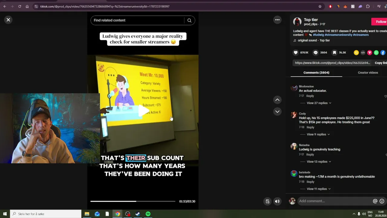
Task: Toggle mute with the speaker button
Action: (x=277, y=201)
